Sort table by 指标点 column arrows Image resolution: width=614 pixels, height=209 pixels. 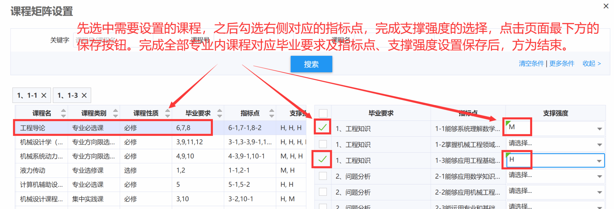coord(272,113)
